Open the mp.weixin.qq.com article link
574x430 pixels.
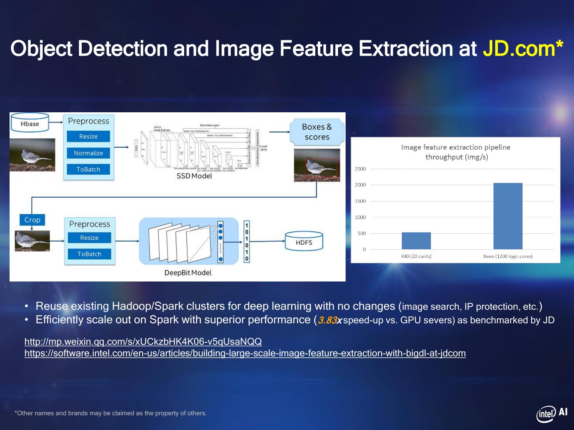[x=143, y=341]
